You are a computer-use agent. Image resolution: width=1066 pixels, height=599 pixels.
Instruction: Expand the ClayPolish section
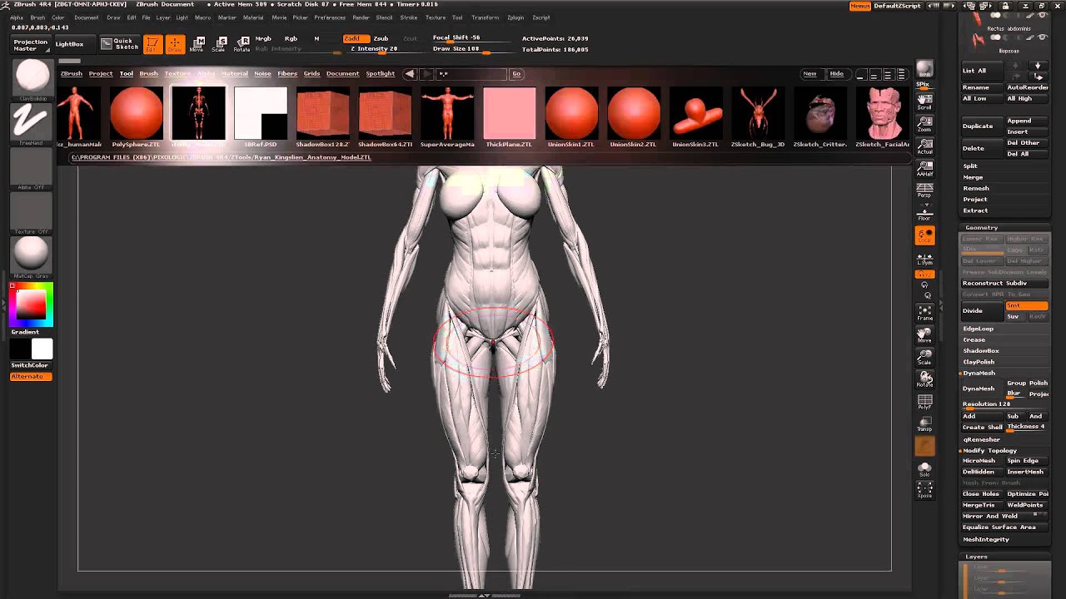[x=979, y=362]
